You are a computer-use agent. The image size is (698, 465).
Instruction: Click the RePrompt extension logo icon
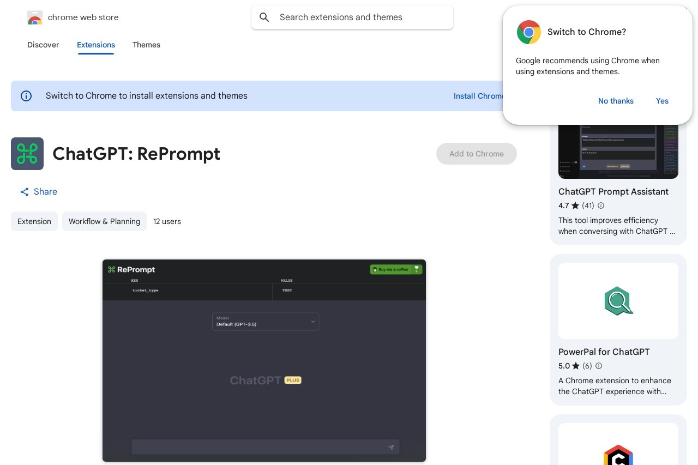pos(27,154)
